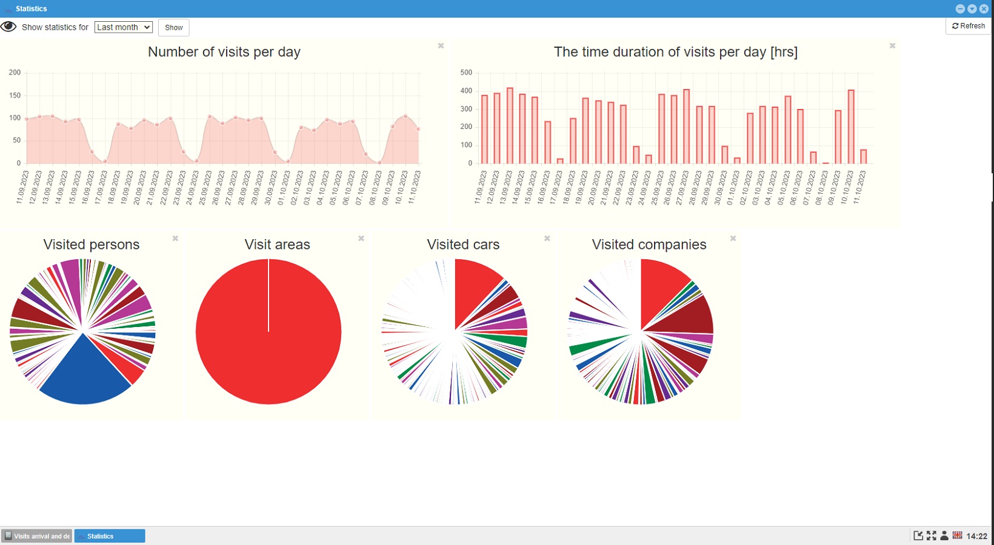
Task: Click the Statistics title bar icon
Action: [x=8, y=9]
